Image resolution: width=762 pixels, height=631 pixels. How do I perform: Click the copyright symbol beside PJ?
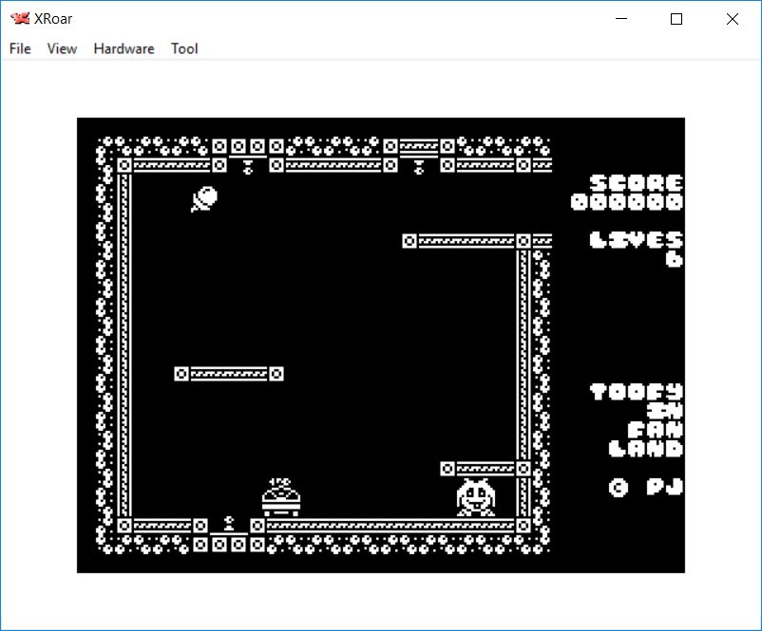619,487
